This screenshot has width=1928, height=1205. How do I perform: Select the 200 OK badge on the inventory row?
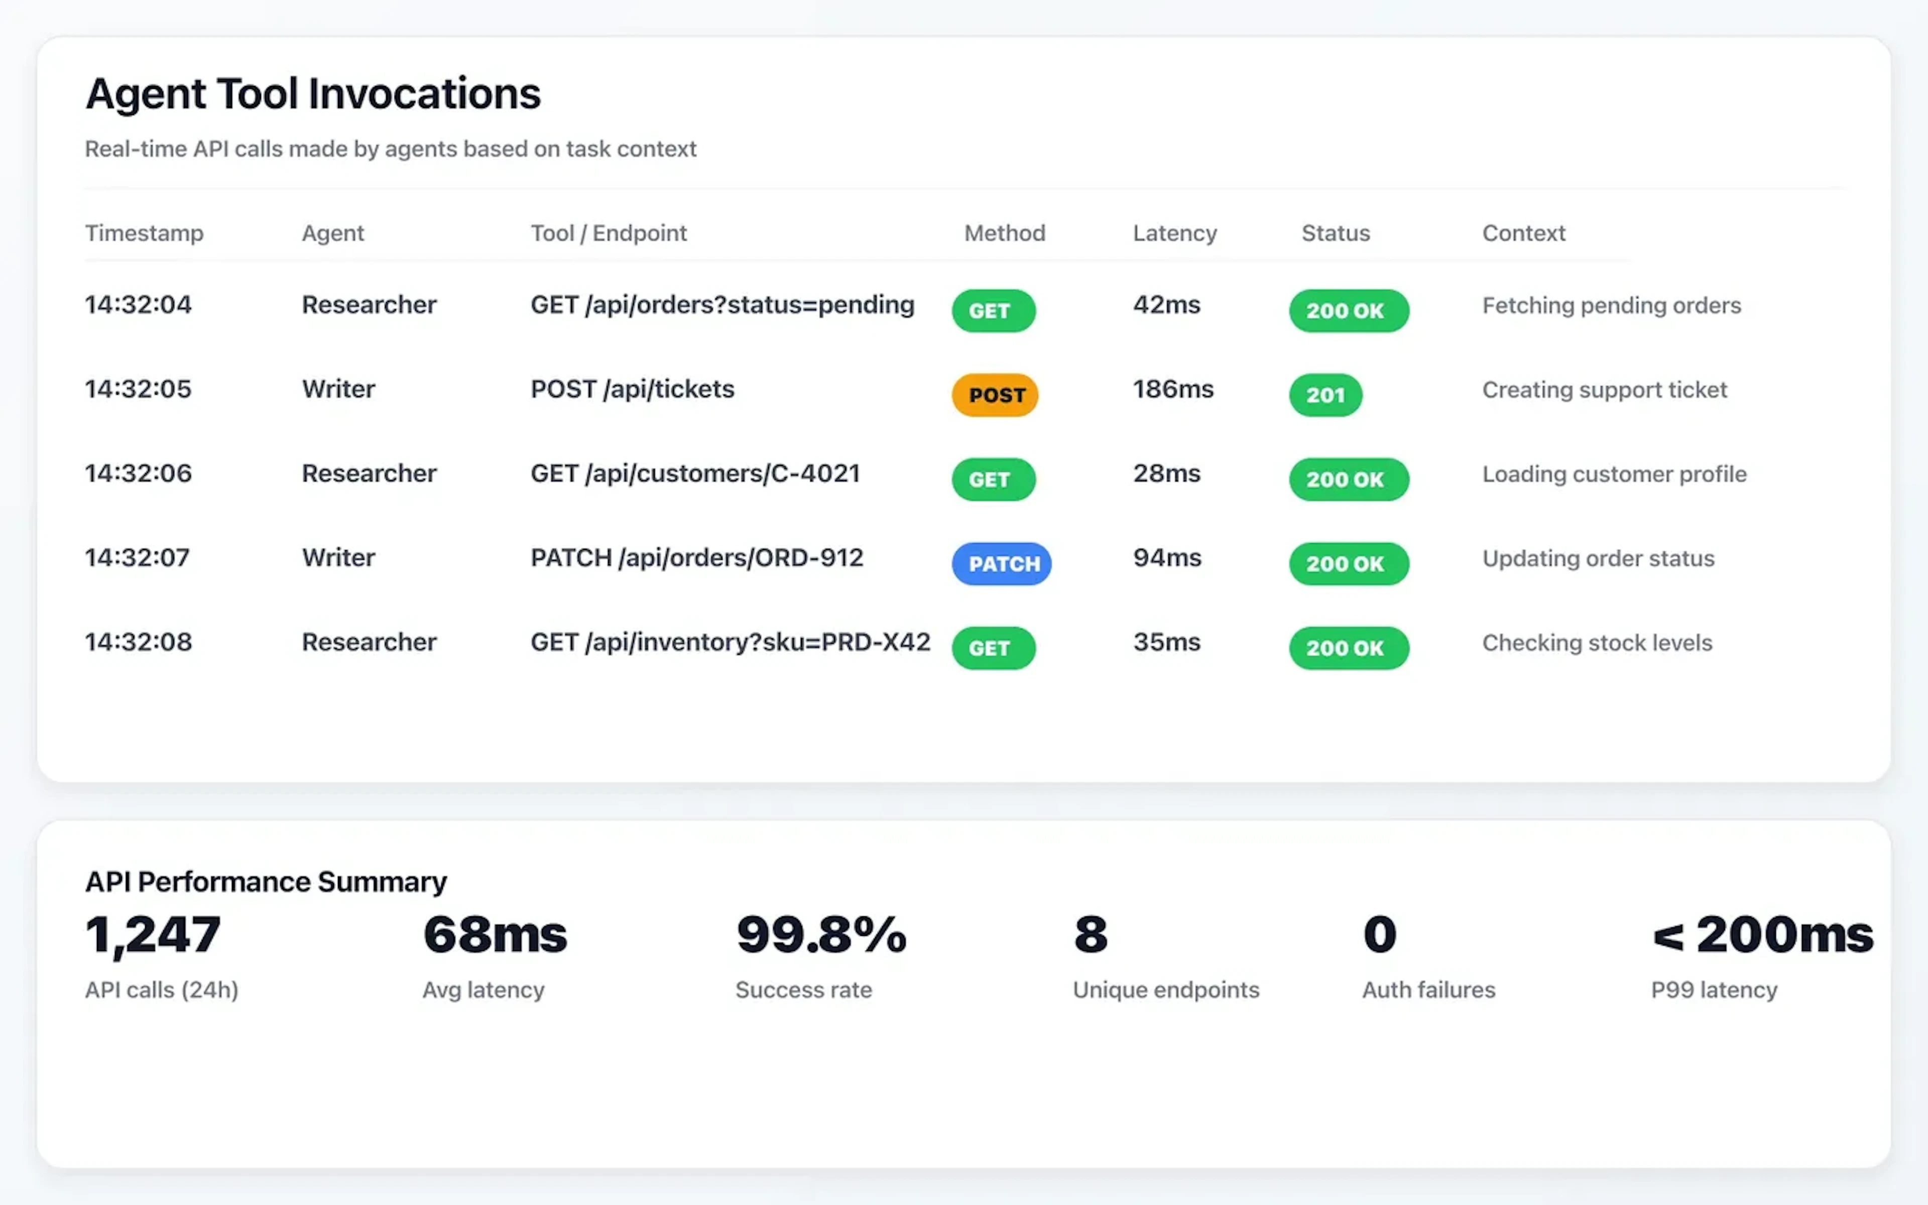(x=1348, y=648)
